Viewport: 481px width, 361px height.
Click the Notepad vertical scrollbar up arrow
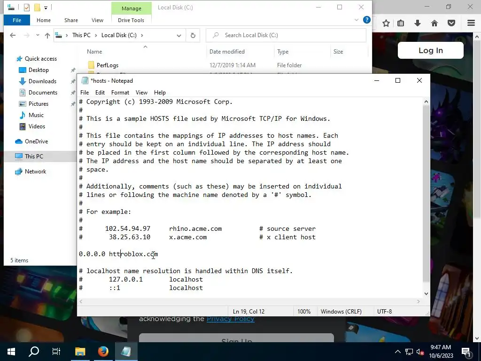tap(426, 102)
